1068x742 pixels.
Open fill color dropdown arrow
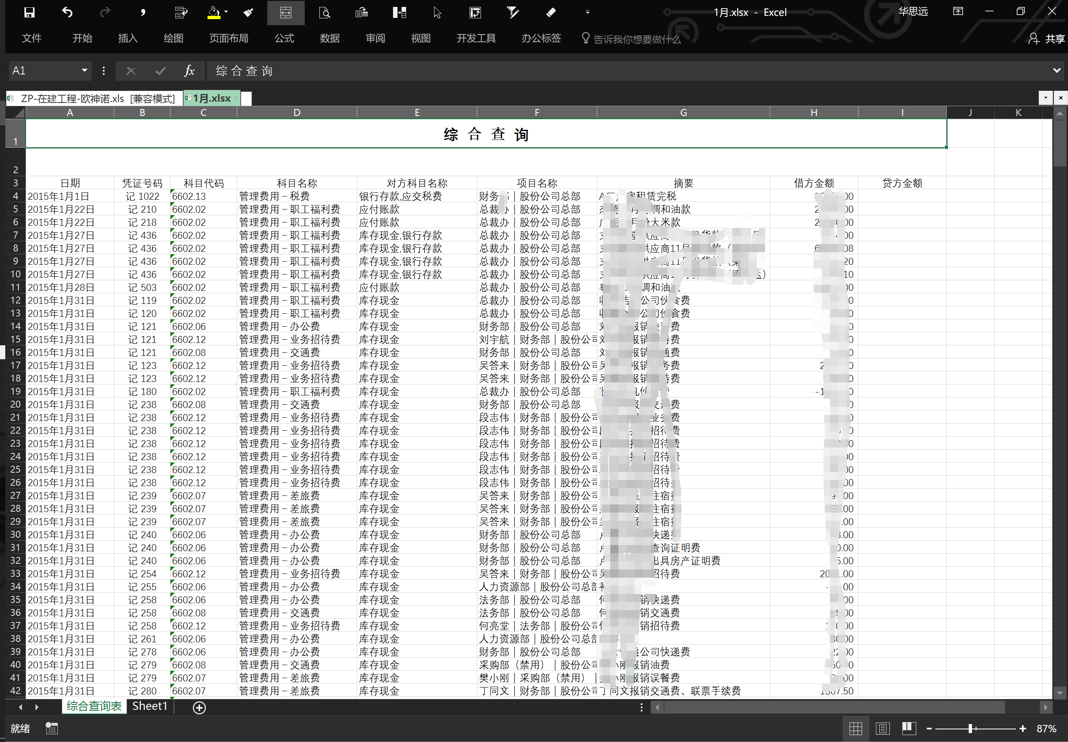point(226,13)
